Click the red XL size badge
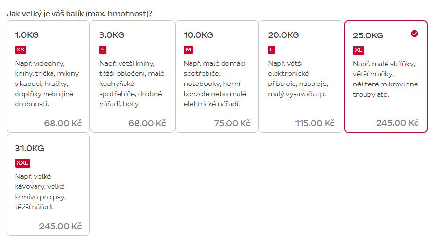Viewport: 433px width, 236px height. click(359, 50)
